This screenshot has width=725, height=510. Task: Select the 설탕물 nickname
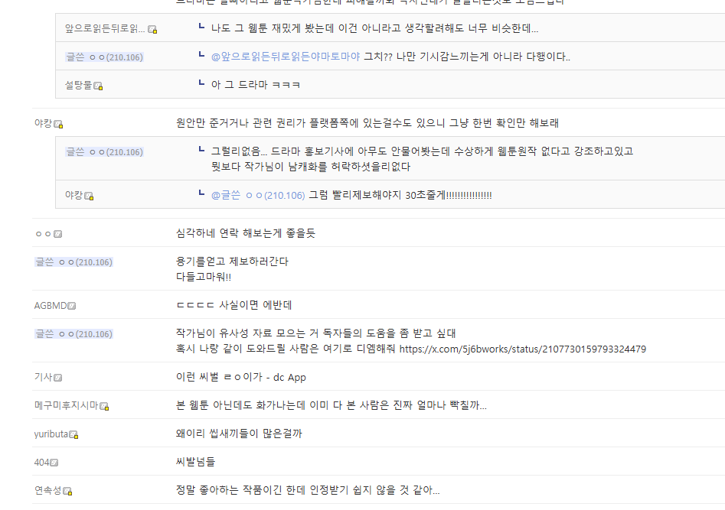[x=79, y=85]
